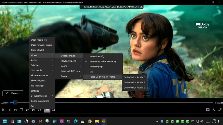Image resolution: width=223 pixels, height=125 pixels.
Task: Toggle the playlist list icon button
Action: pyautogui.click(x=47, y=110)
